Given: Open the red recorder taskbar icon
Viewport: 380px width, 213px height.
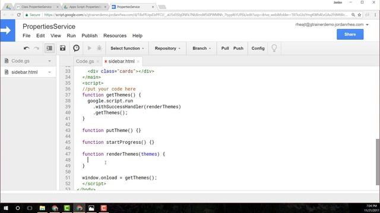Looking at the screenshot, I should (x=104, y=208).
